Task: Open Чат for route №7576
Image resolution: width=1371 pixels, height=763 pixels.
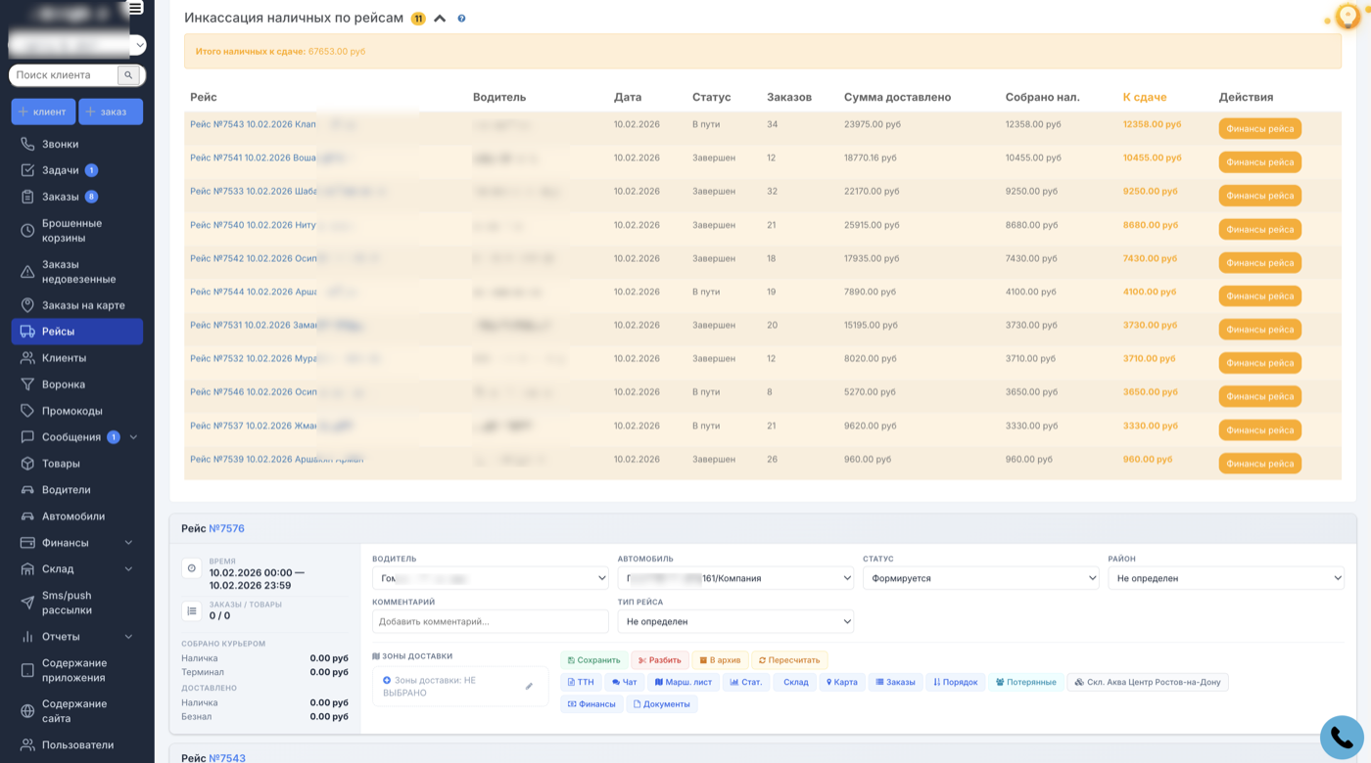Action: point(624,682)
